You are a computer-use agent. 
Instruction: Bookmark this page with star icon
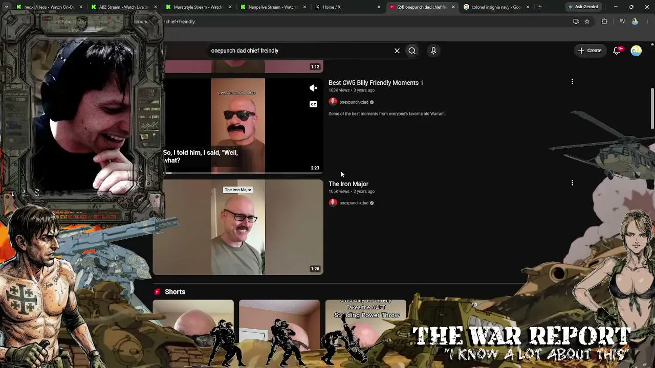[x=587, y=21]
